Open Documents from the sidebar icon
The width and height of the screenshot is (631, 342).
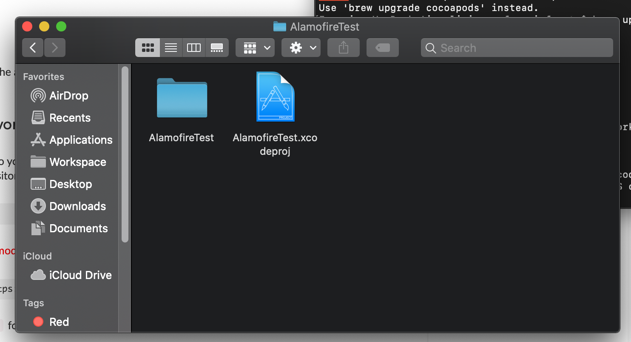coord(38,228)
